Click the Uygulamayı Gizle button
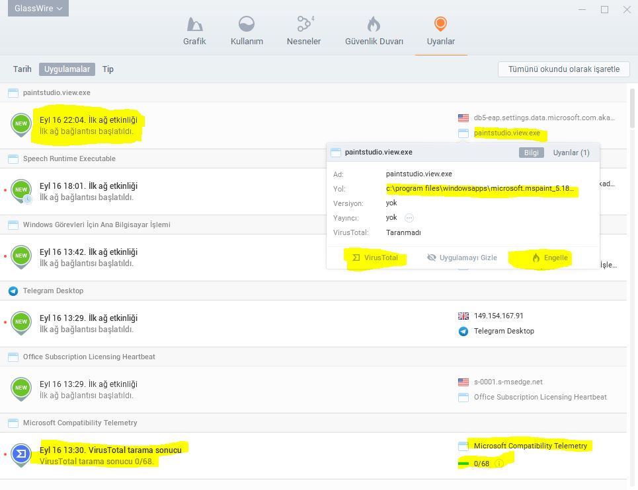This screenshot has width=638, height=490. tap(462, 258)
